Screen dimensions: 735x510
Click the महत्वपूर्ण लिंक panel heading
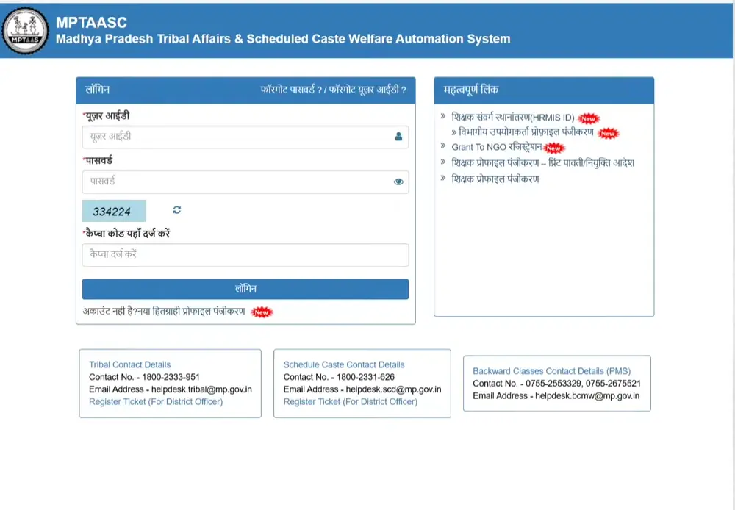pos(470,90)
